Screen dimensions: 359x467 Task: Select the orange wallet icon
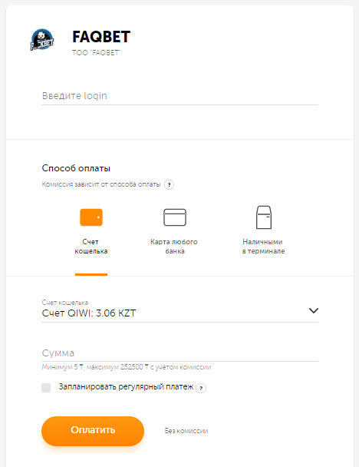[x=91, y=217]
